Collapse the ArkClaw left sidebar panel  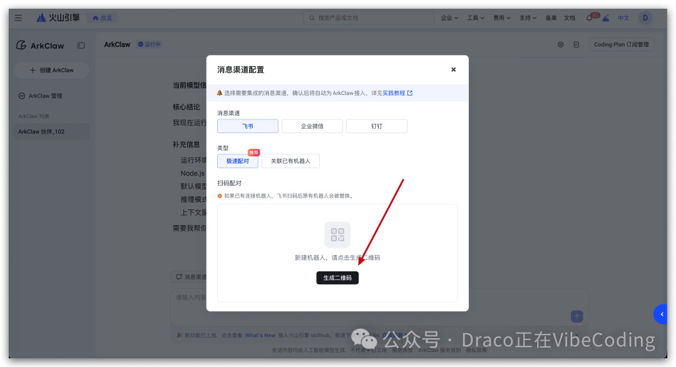click(x=81, y=46)
